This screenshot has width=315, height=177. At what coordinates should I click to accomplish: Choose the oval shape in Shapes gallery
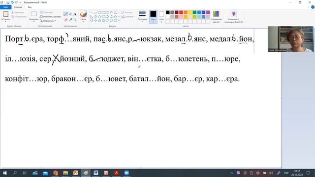pyautogui.click(x=99, y=13)
